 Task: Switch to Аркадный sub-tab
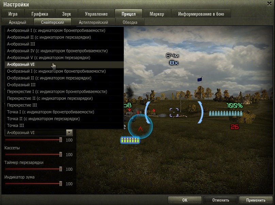pyautogui.click(x=17, y=22)
